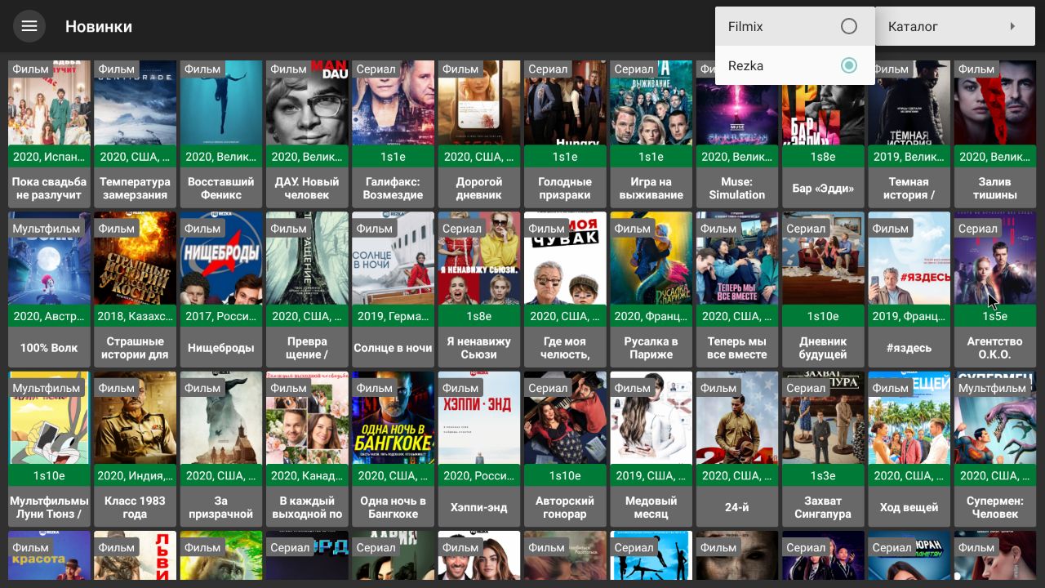This screenshot has height=588, width=1045.
Task: Click the title Бар «Эдди»
Action: tap(823, 189)
